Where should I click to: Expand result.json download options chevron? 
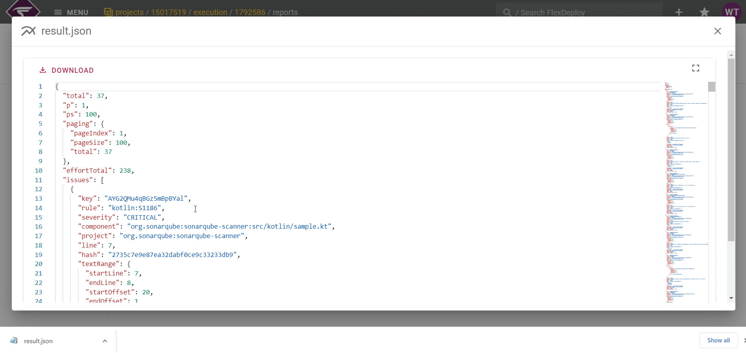tap(105, 341)
